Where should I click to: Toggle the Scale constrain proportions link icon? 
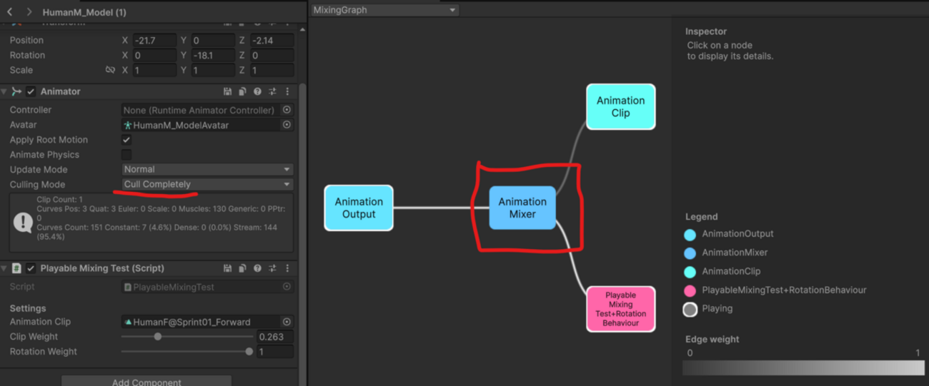point(110,70)
